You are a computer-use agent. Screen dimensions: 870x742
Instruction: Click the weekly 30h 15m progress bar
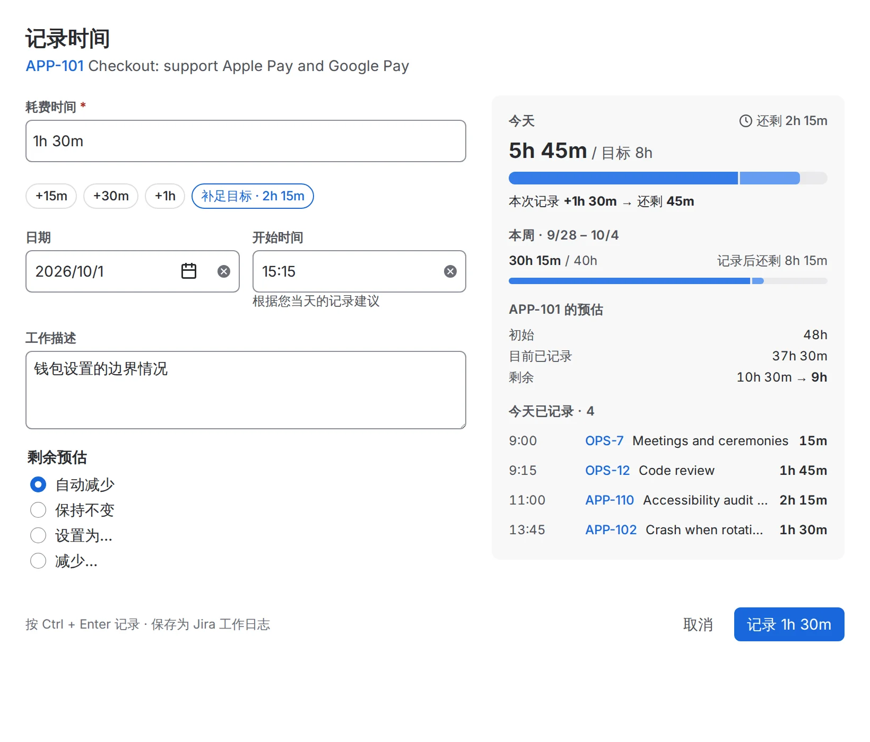668,281
